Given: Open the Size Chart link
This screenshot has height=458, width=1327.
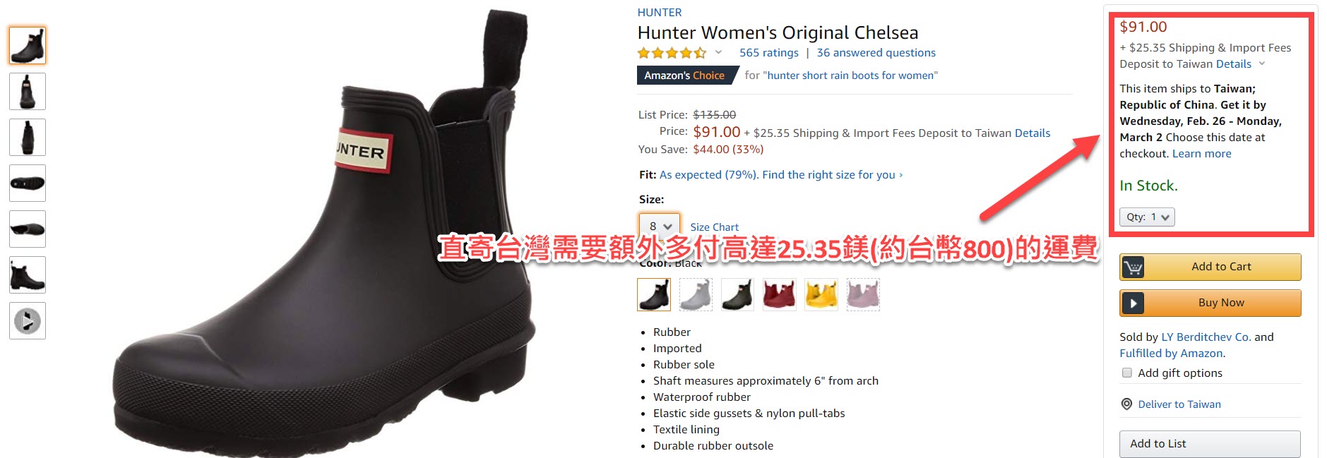Looking at the screenshot, I should [x=715, y=227].
